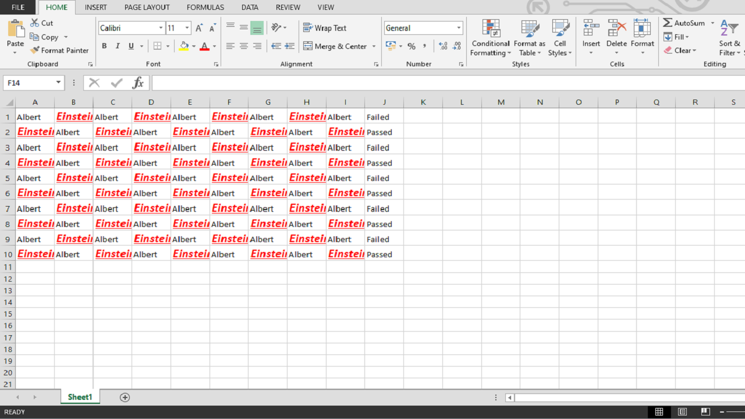The width and height of the screenshot is (745, 419).
Task: Open the Cell Styles gallery
Action: tap(560, 38)
